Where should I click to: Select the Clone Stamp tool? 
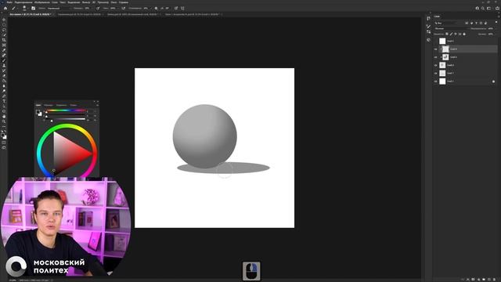coord(4,66)
